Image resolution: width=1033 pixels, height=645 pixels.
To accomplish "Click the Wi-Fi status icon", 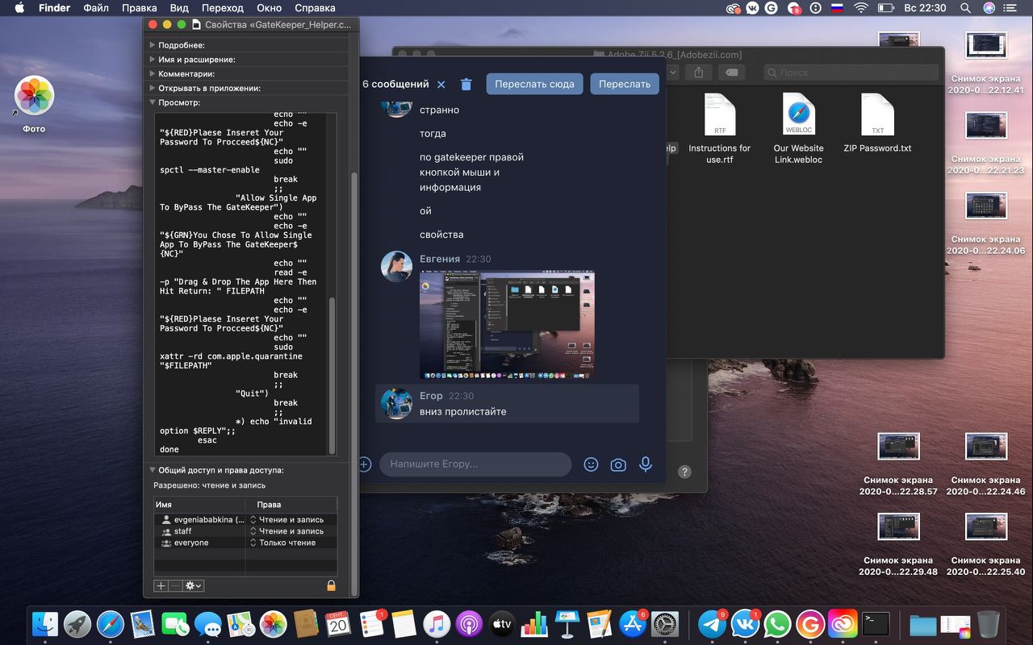I will tap(861, 8).
